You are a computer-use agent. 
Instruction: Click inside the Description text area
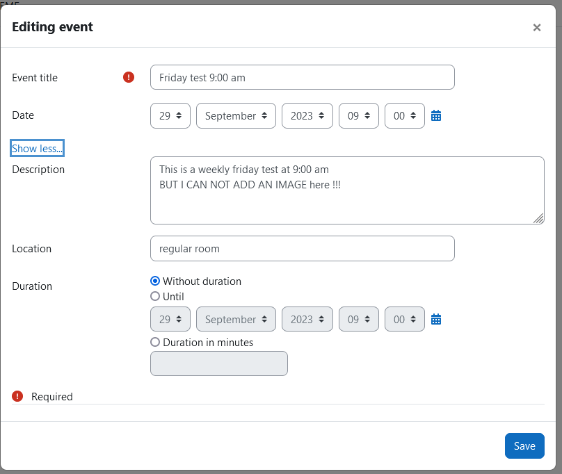(347, 190)
